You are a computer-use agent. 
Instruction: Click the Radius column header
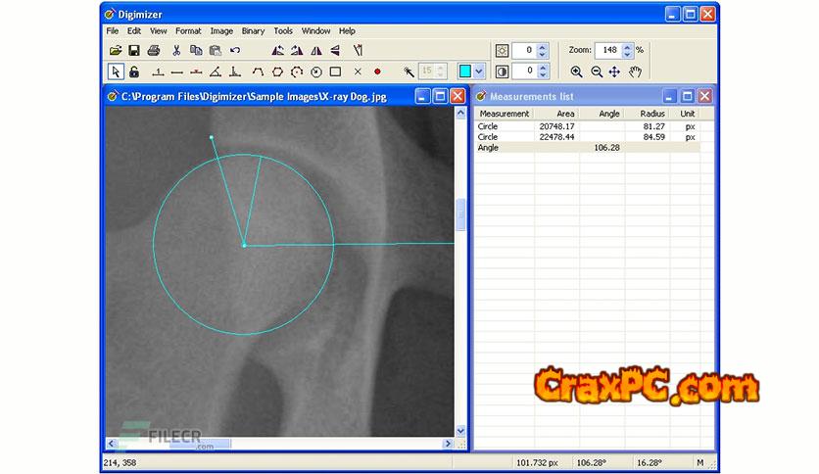coord(652,114)
